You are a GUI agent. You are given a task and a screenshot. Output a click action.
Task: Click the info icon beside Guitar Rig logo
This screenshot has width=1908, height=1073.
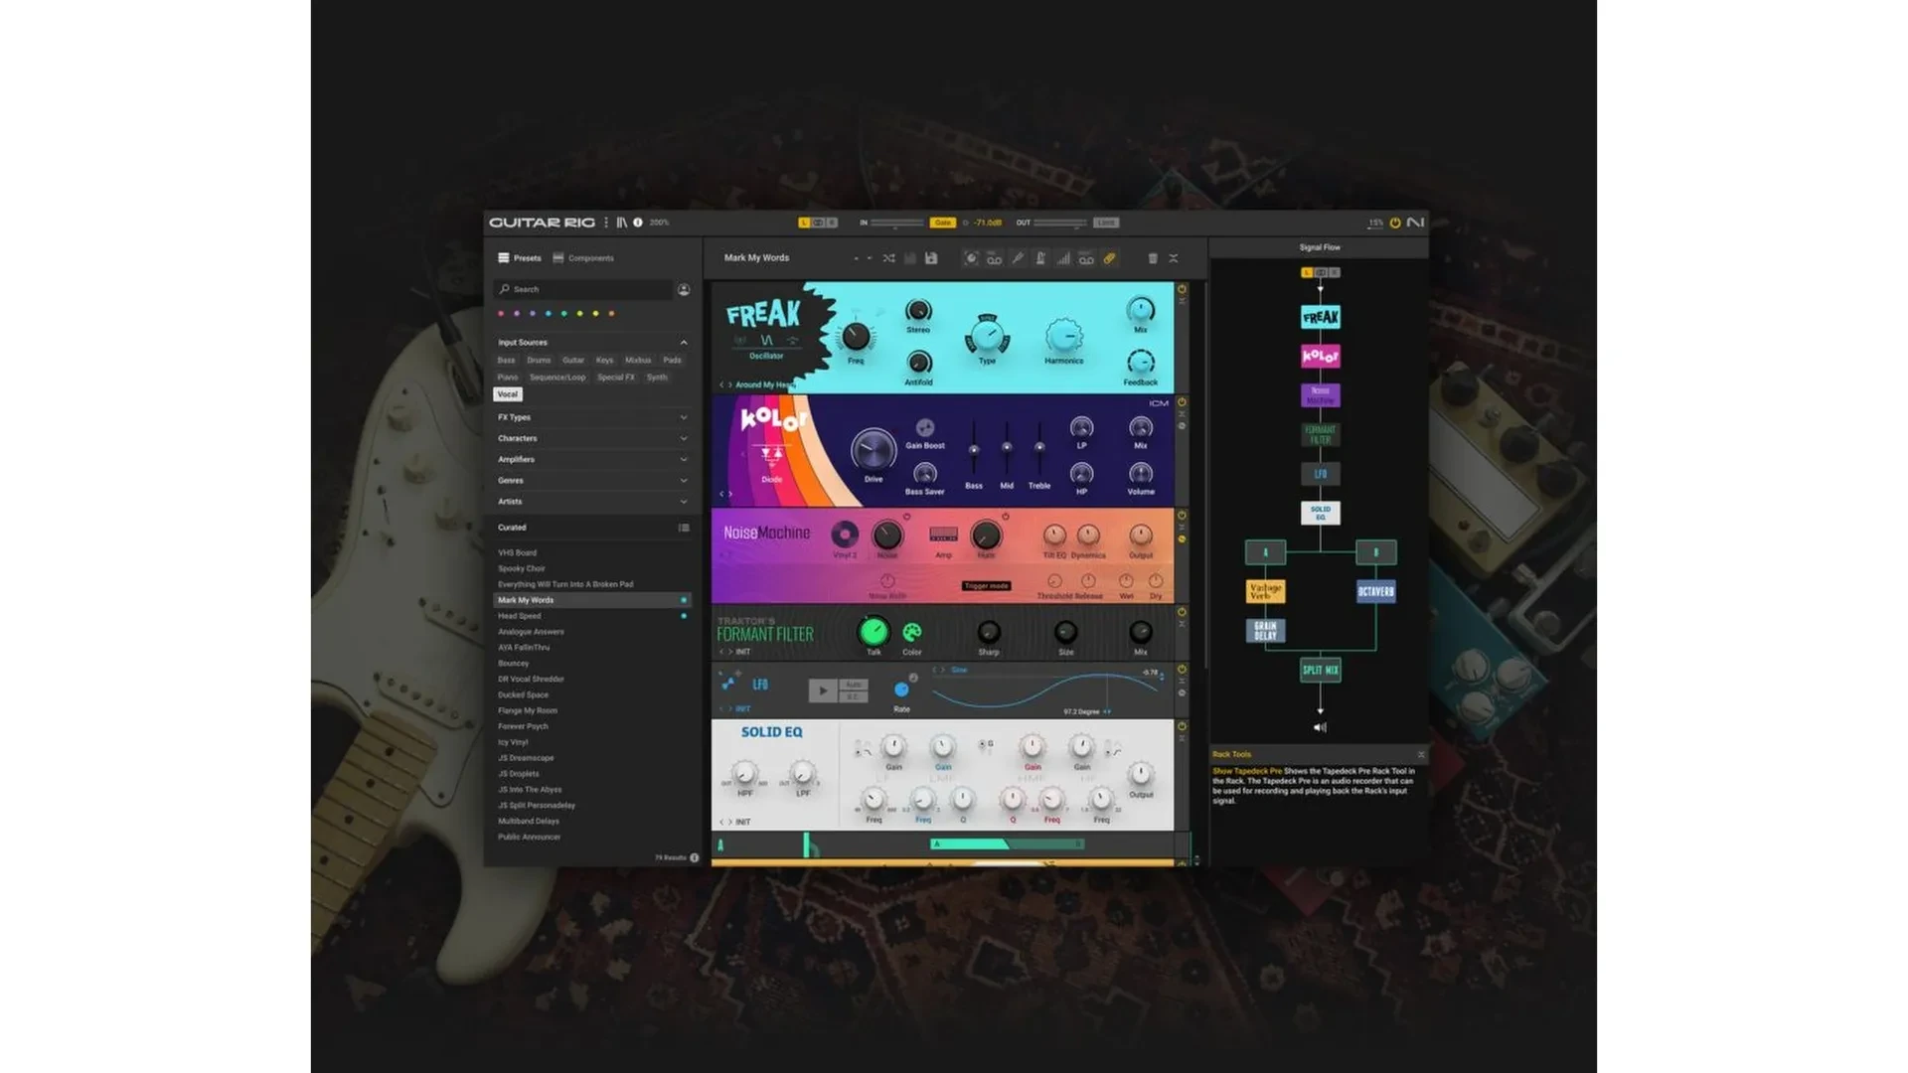[x=638, y=223]
